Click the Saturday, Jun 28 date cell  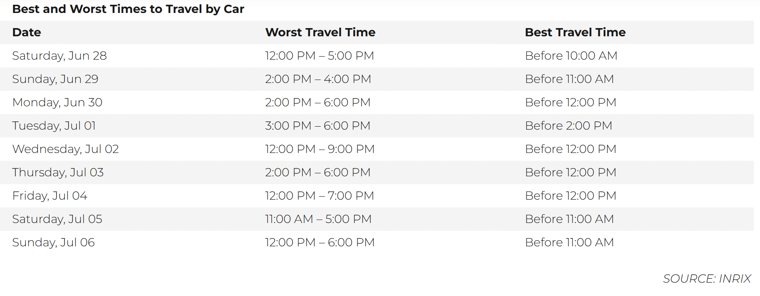pos(60,56)
